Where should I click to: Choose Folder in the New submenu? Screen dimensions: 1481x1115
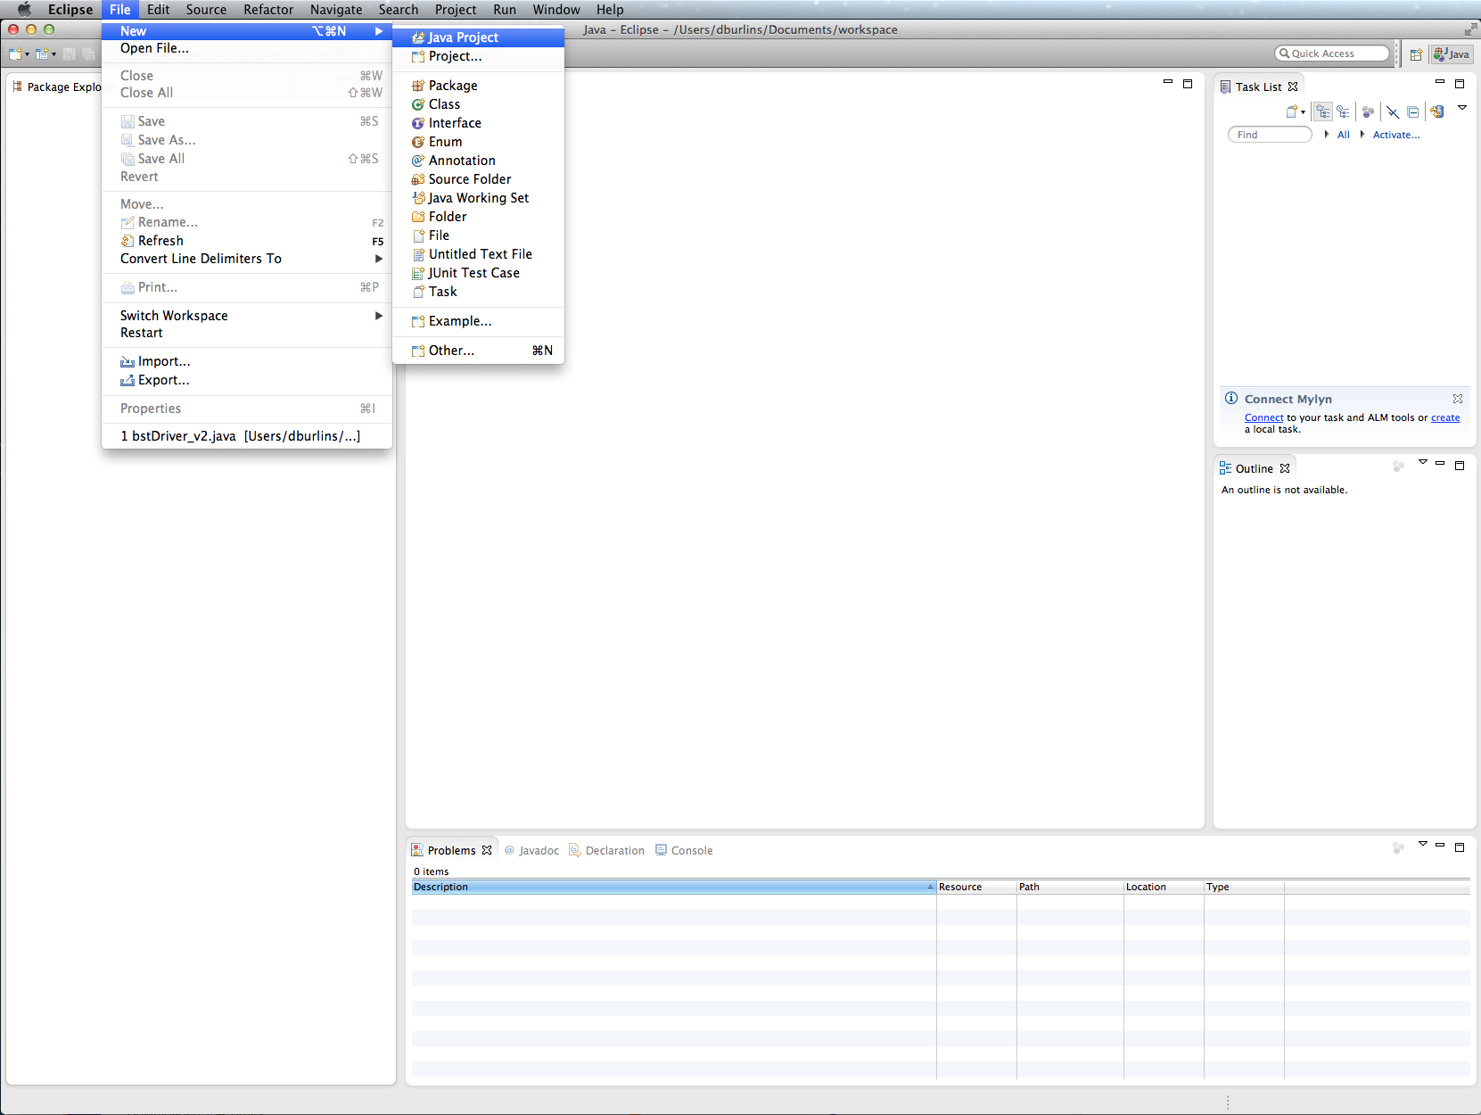478,217
